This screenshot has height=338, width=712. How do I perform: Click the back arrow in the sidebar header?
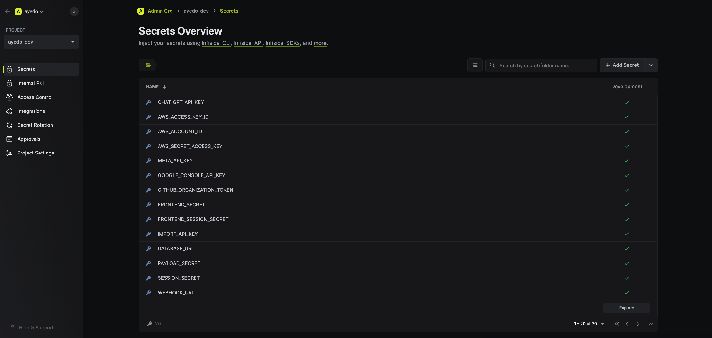(x=8, y=11)
